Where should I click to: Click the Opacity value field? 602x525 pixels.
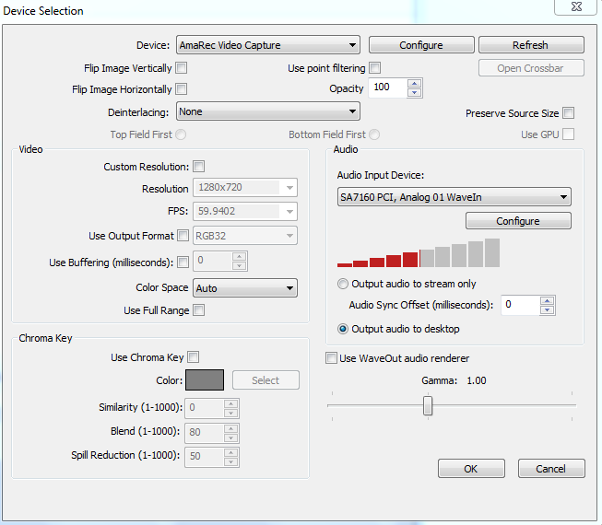click(387, 87)
